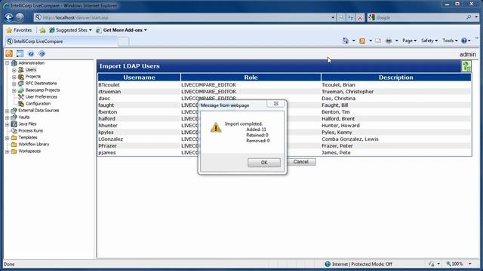Click the 'Hunter, Howard' description cell
This screenshot has height=271, width=483.
pos(340,126)
